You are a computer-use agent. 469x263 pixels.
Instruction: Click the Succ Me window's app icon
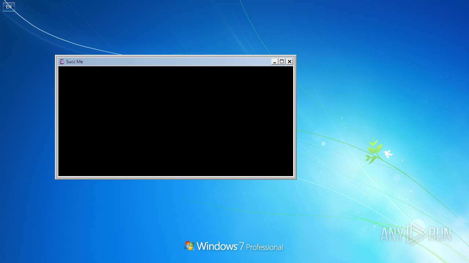tap(62, 62)
